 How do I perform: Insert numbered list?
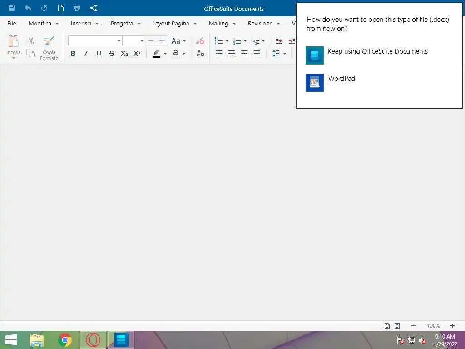tap(237, 40)
